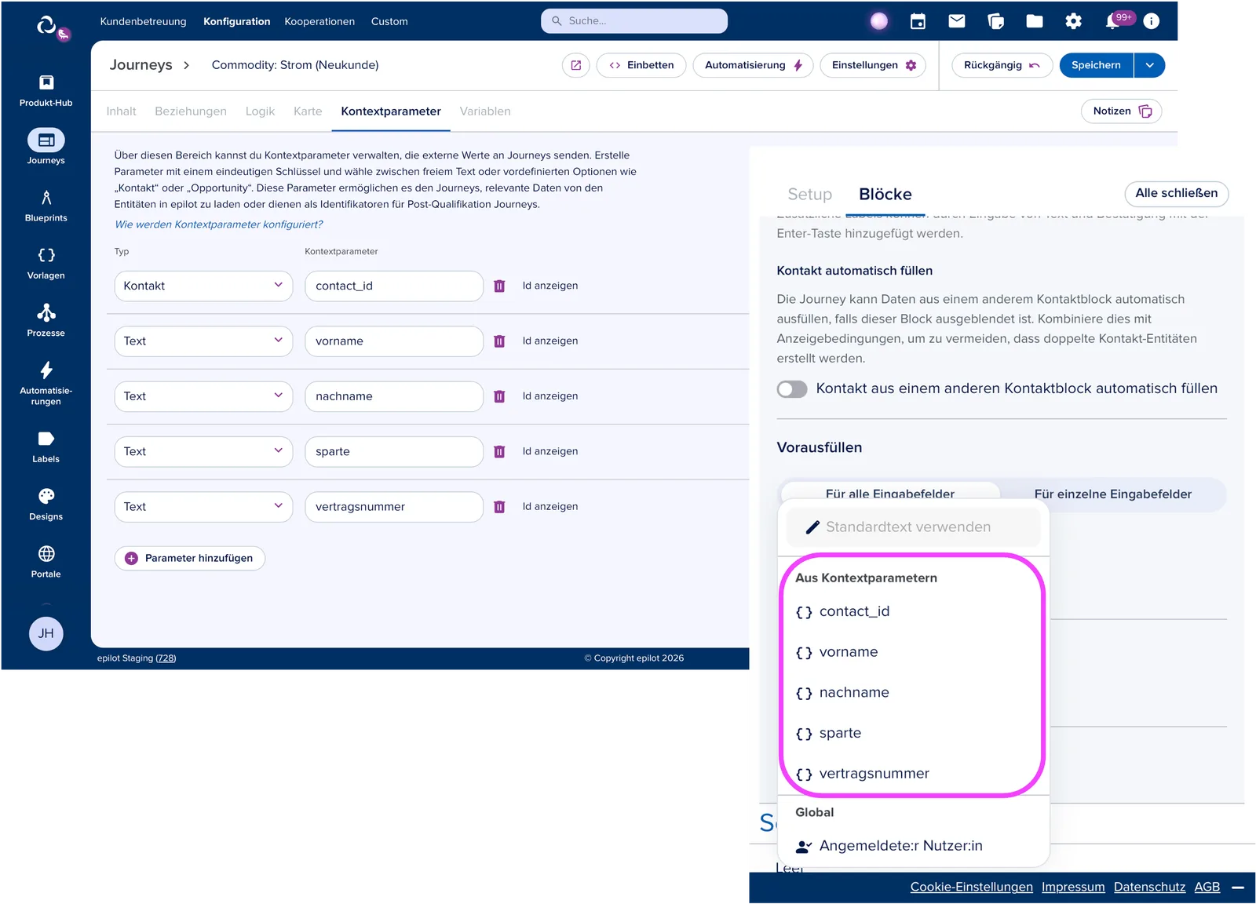
Task: Click the Speichern button
Action: pos(1096,65)
